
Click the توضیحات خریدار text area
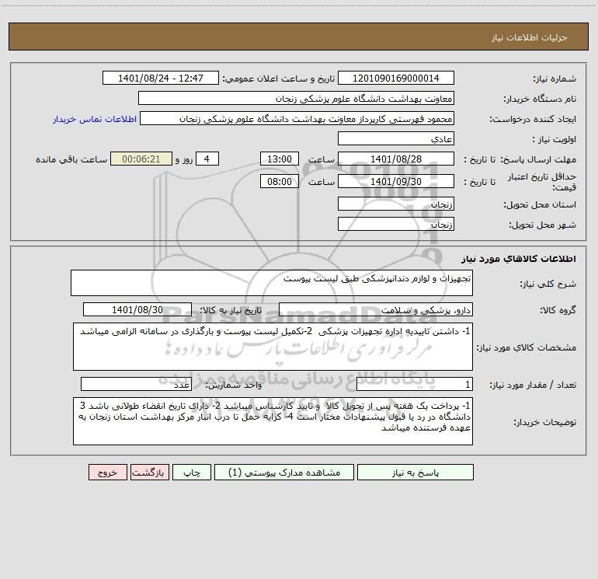(x=273, y=421)
